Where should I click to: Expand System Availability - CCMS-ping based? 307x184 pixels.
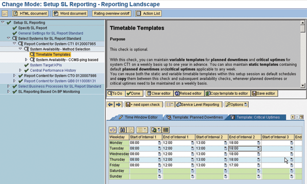26,59
